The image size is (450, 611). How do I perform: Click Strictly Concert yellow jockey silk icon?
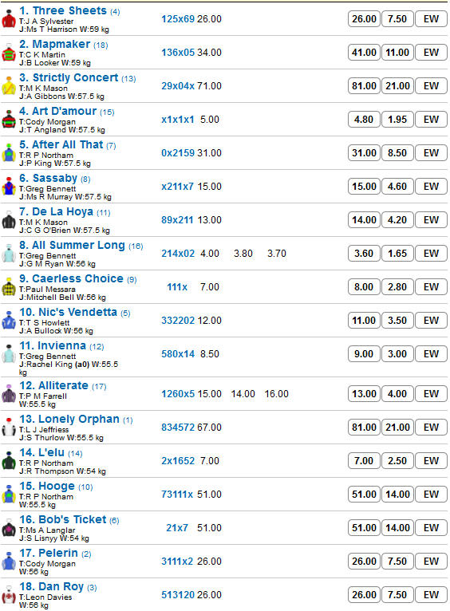coord(9,85)
